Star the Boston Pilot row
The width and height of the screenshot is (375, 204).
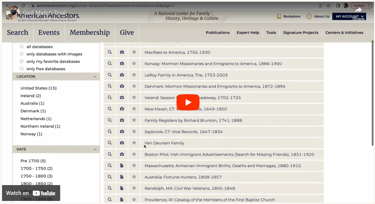coord(134,154)
